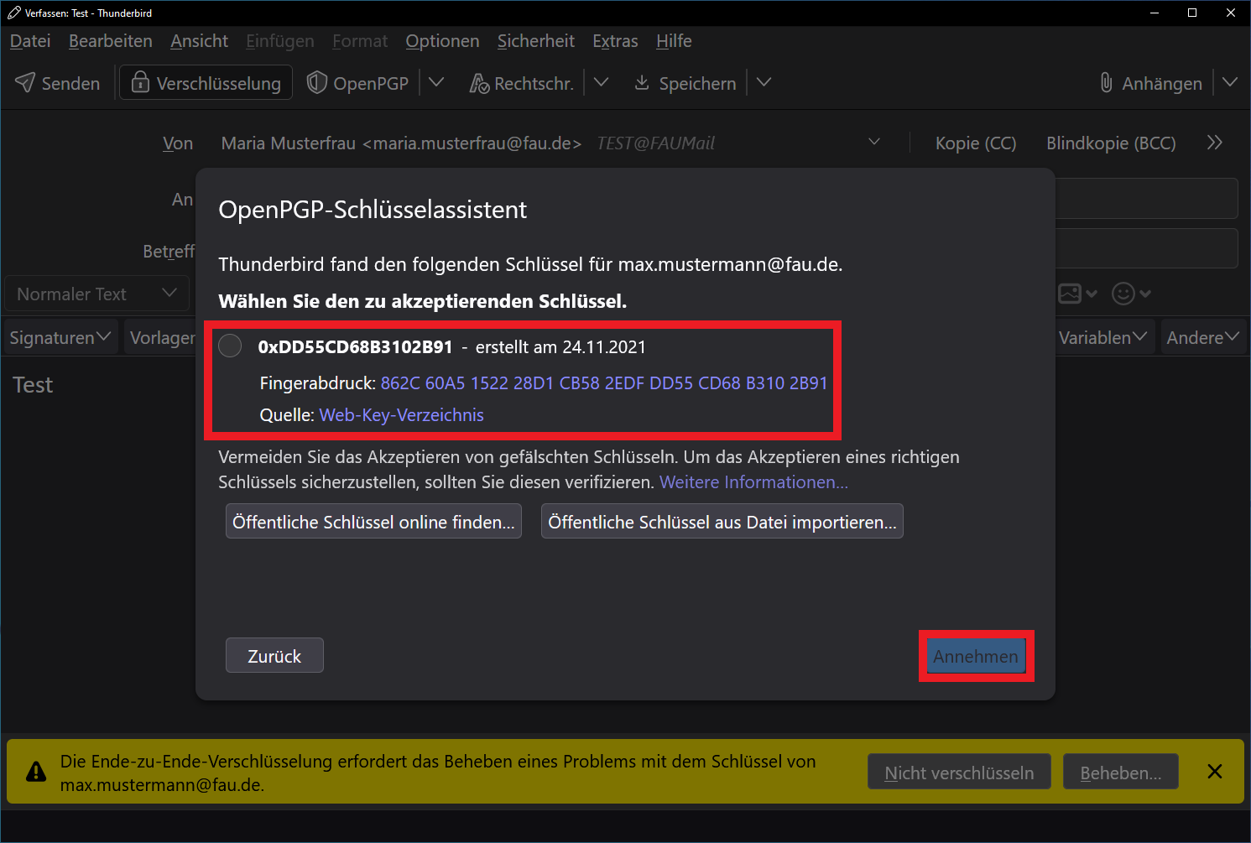Open the Extras menu

click(615, 41)
